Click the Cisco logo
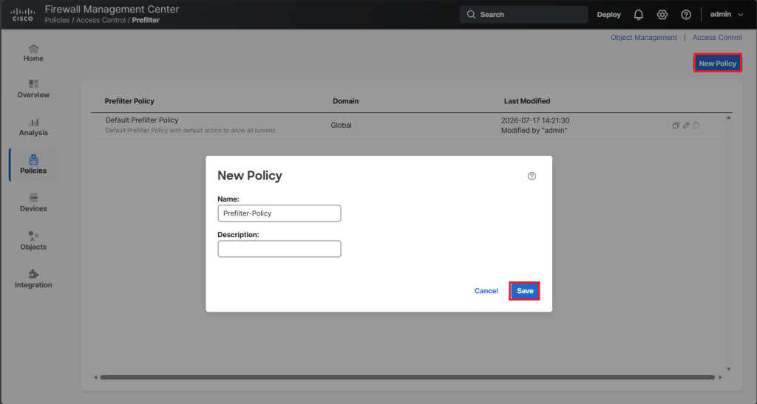Screen dimensions: 757x404 click(x=23, y=15)
